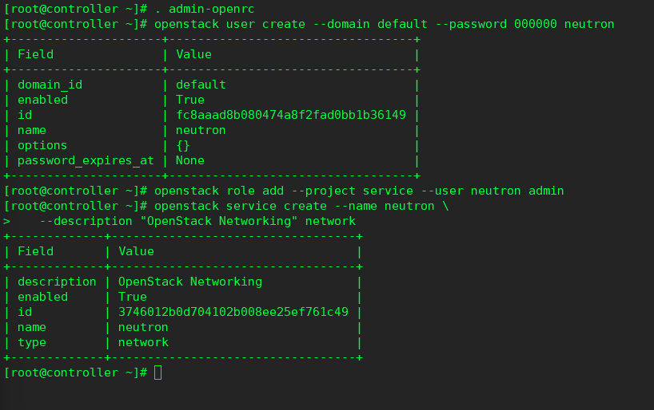Click the "OpenStack Networking" description value in the table
654x410 pixels.
click(x=189, y=282)
